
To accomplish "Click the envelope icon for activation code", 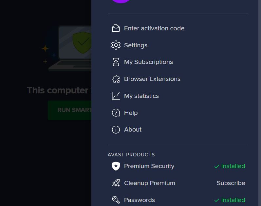I will (116, 28).
